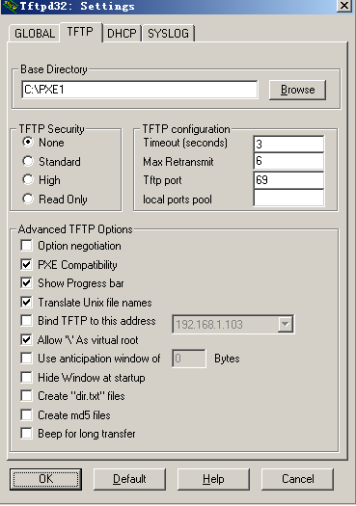Click the Base Directory path field
356x506 pixels.
click(x=140, y=90)
